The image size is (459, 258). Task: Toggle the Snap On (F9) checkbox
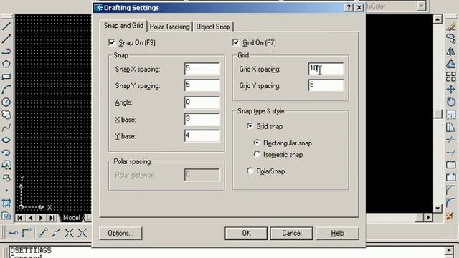tap(112, 42)
